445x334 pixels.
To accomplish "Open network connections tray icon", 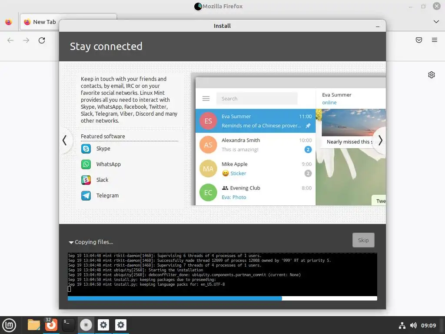I will [402, 325].
